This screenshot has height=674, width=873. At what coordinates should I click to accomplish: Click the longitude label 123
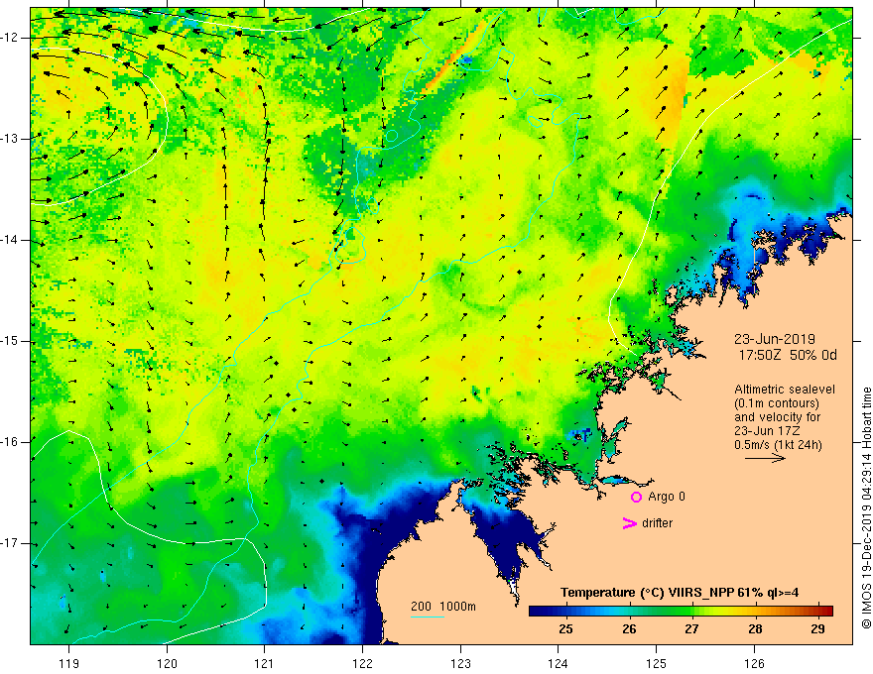460,663
